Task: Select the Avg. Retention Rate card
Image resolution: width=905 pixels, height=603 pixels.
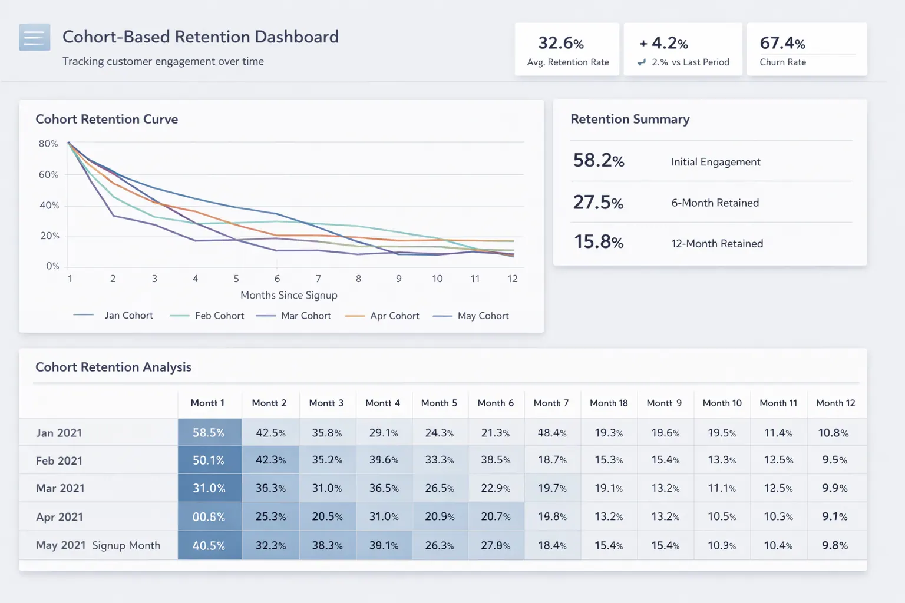Action: 567,49
